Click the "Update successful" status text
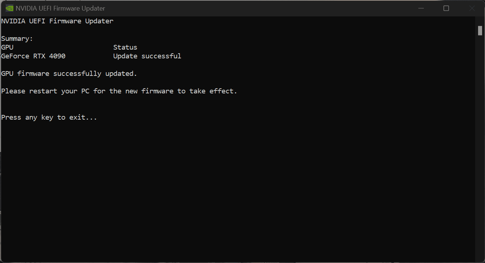Viewport: 485px width, 263px height. pyautogui.click(x=147, y=56)
